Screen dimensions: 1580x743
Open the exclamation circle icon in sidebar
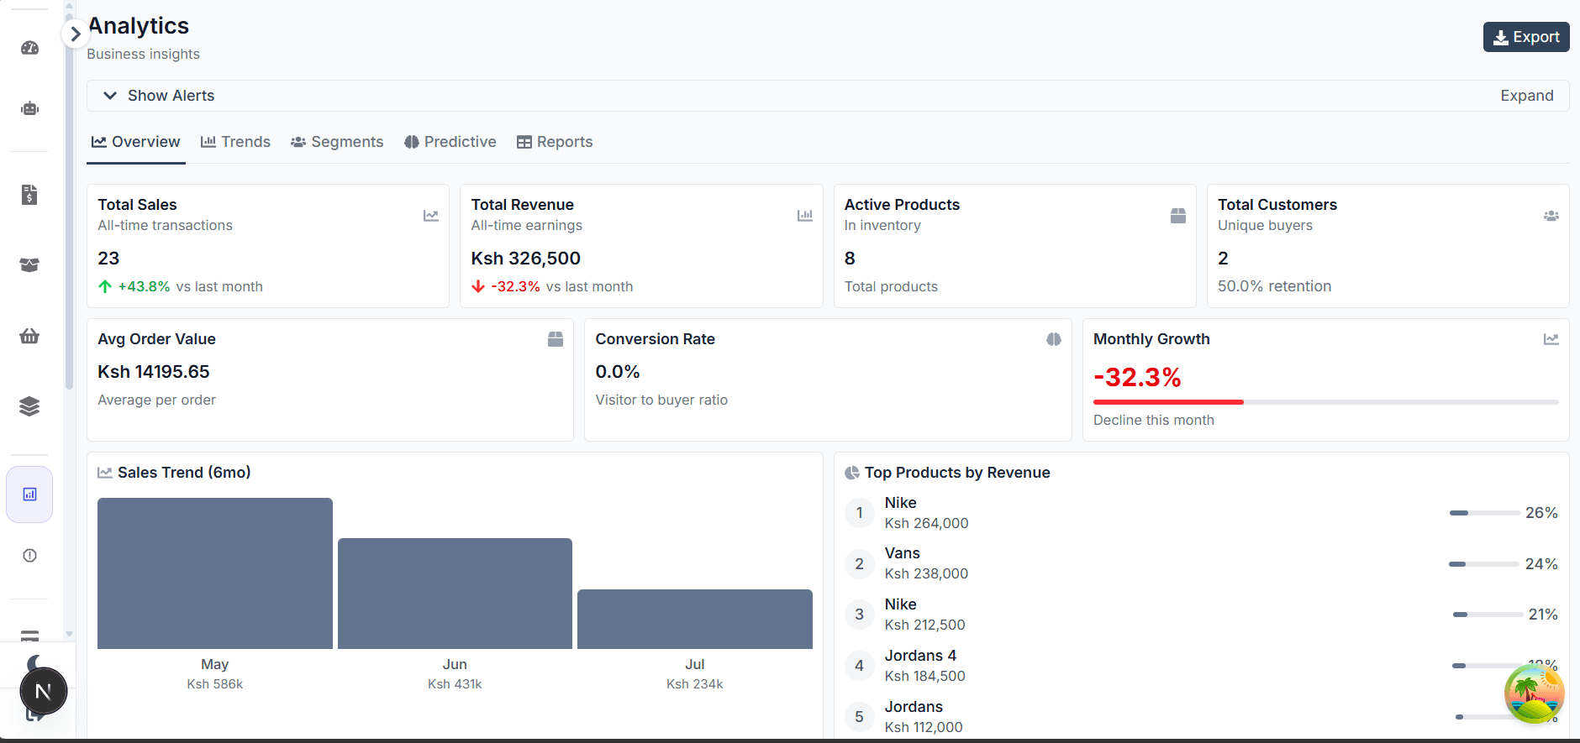[x=29, y=556]
